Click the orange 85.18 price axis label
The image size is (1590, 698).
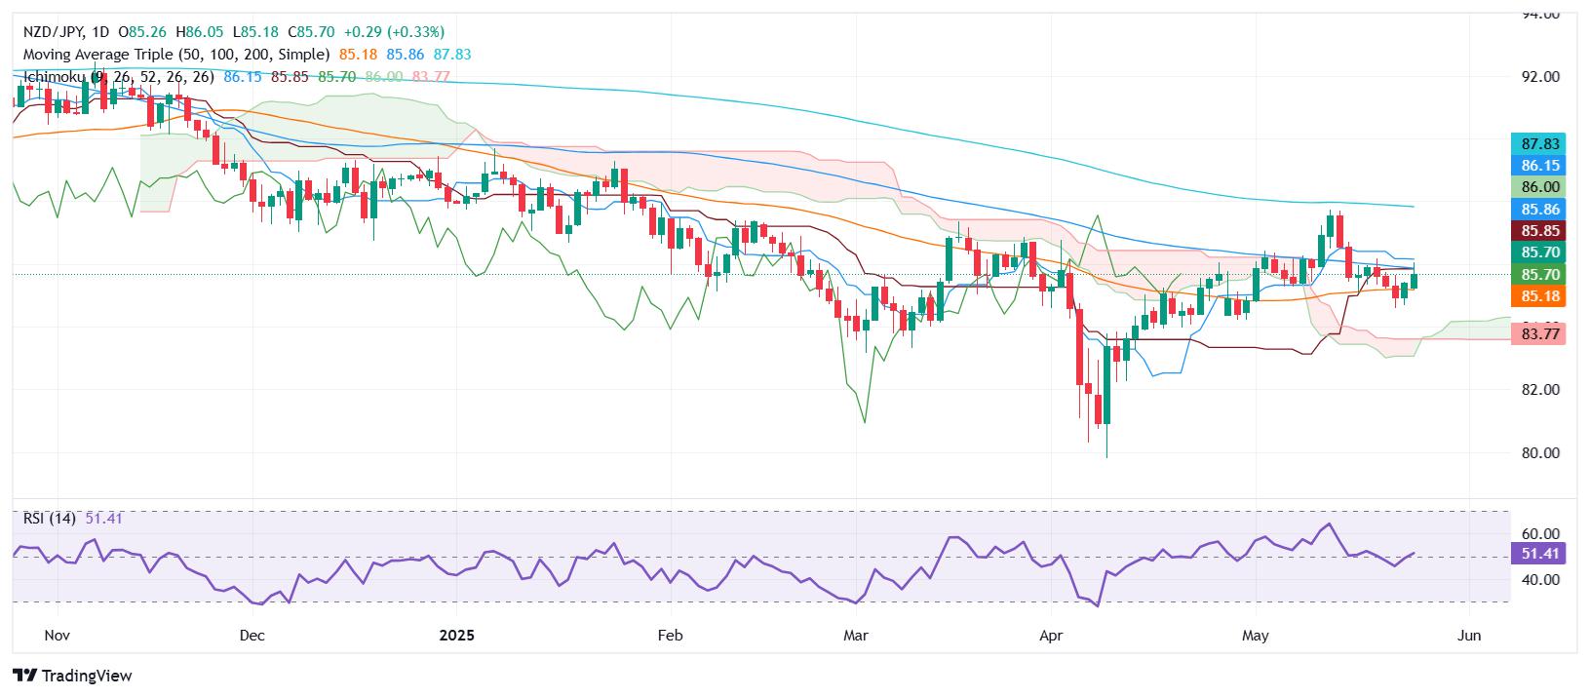[1537, 296]
